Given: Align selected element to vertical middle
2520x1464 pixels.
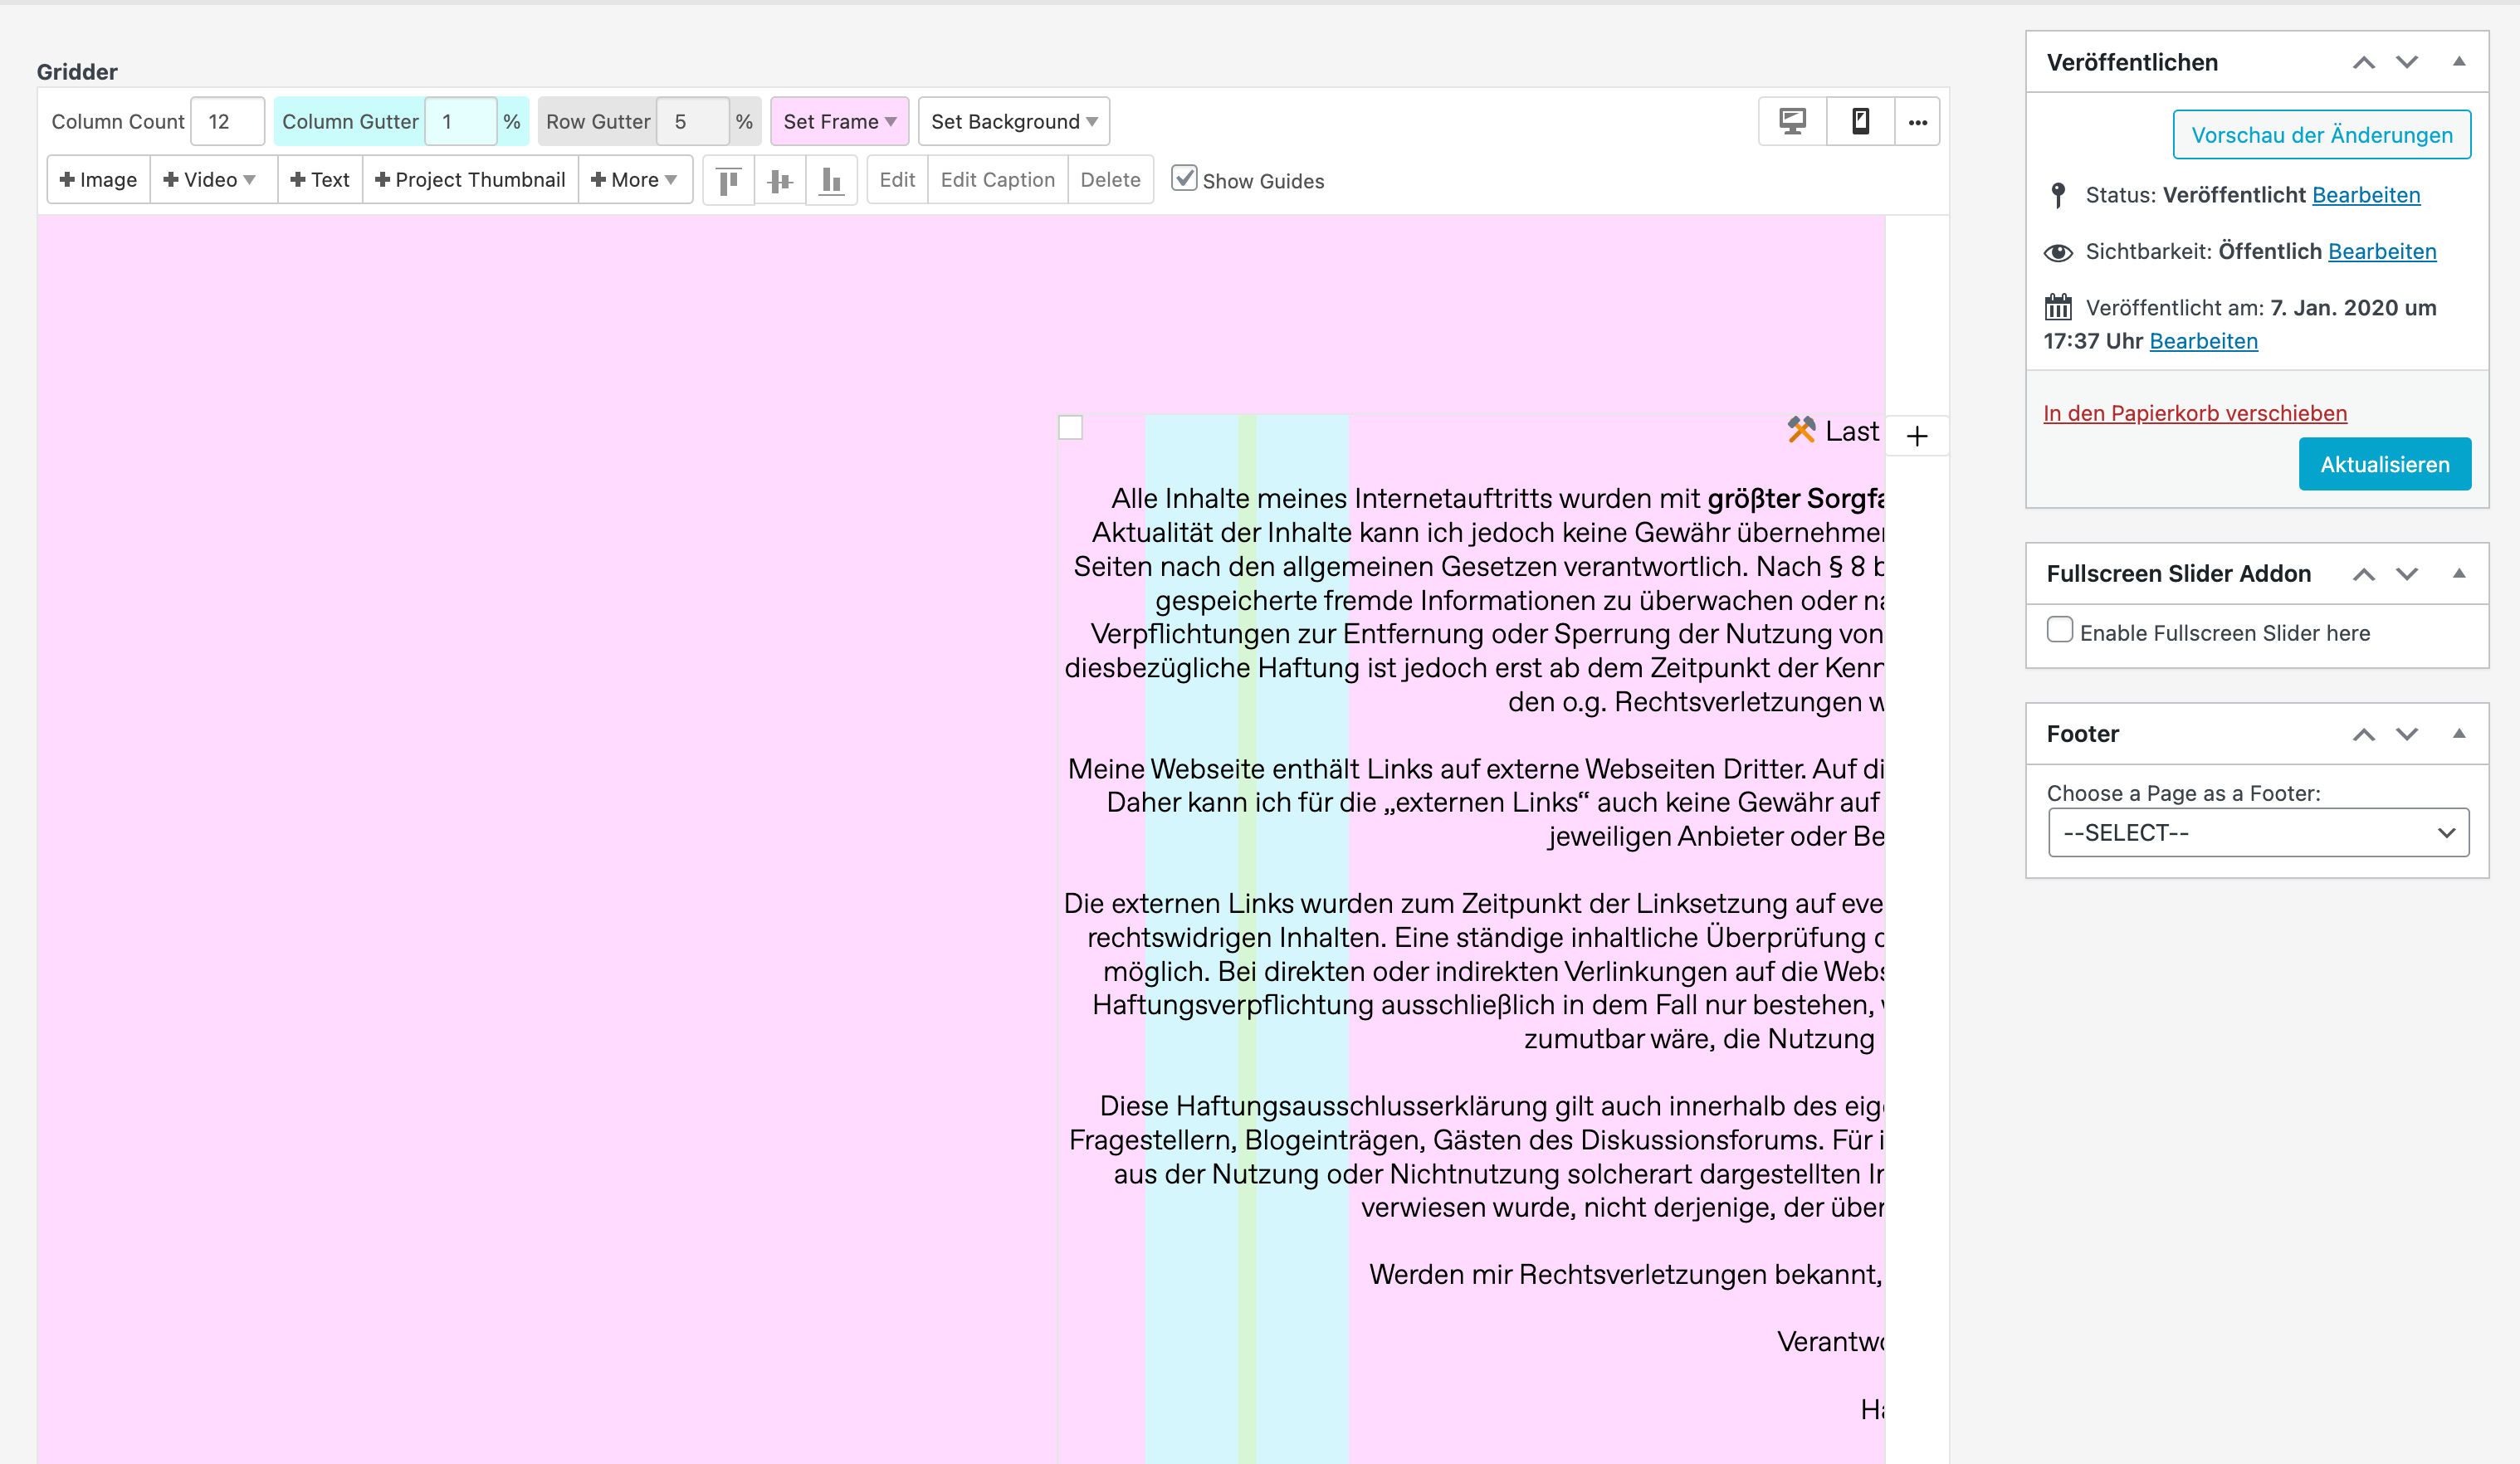Looking at the screenshot, I should tap(780, 181).
